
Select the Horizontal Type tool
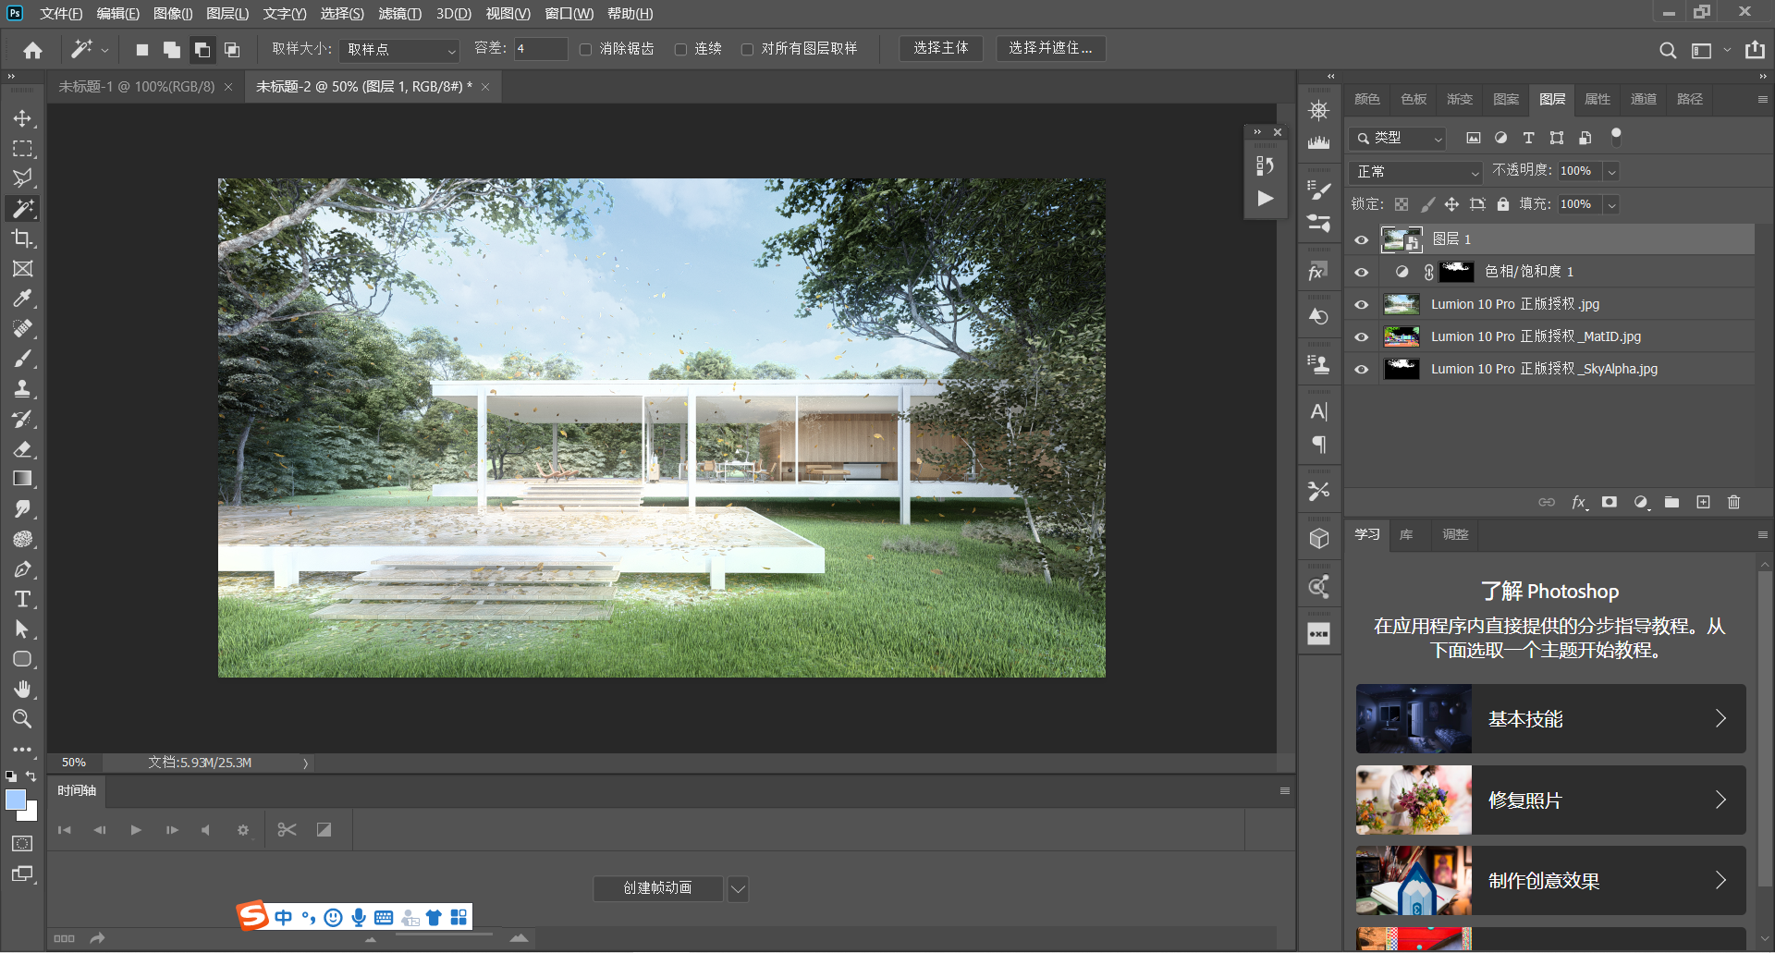click(x=22, y=599)
